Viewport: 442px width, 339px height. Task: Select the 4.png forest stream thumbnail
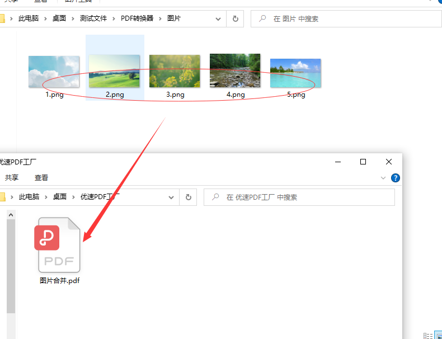point(235,70)
